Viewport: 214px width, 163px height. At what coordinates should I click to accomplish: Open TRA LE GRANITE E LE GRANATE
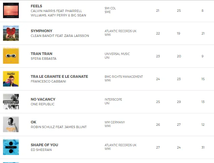point(59,76)
